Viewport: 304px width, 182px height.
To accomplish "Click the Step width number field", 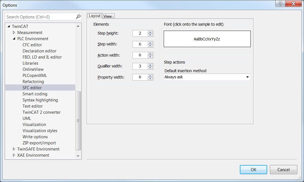I will coord(140,44).
